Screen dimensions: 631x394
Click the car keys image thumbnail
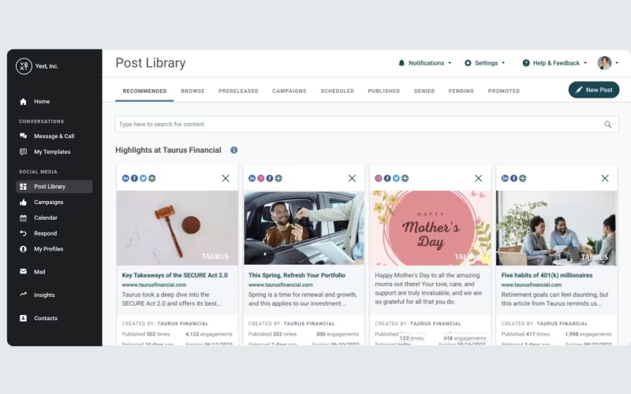click(304, 229)
